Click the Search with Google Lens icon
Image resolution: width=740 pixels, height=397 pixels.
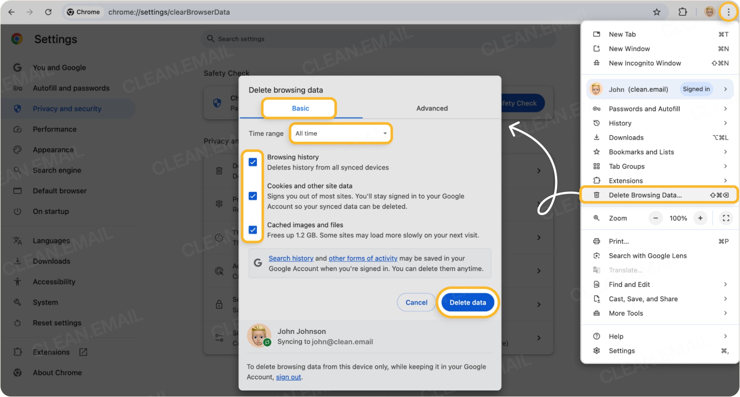pos(597,256)
